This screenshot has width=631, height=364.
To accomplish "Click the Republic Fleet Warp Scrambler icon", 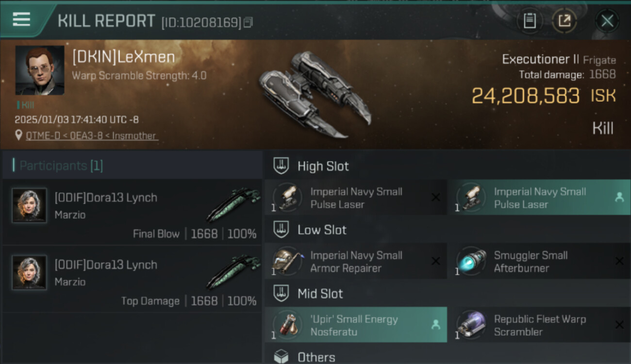I will [x=471, y=325].
